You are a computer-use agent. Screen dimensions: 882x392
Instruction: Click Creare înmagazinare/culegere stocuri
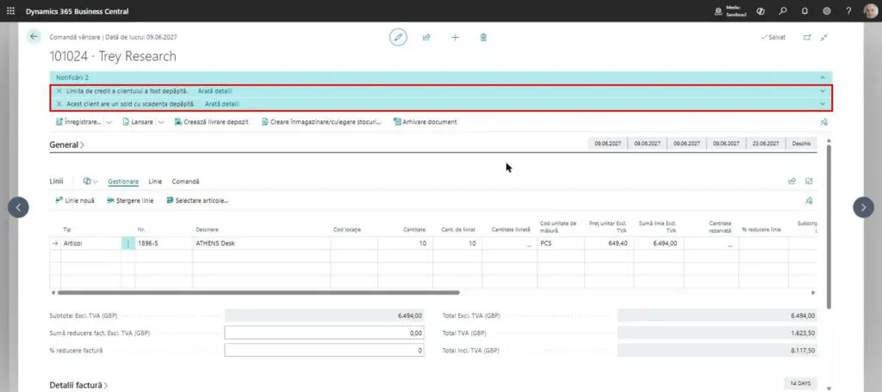pos(321,122)
